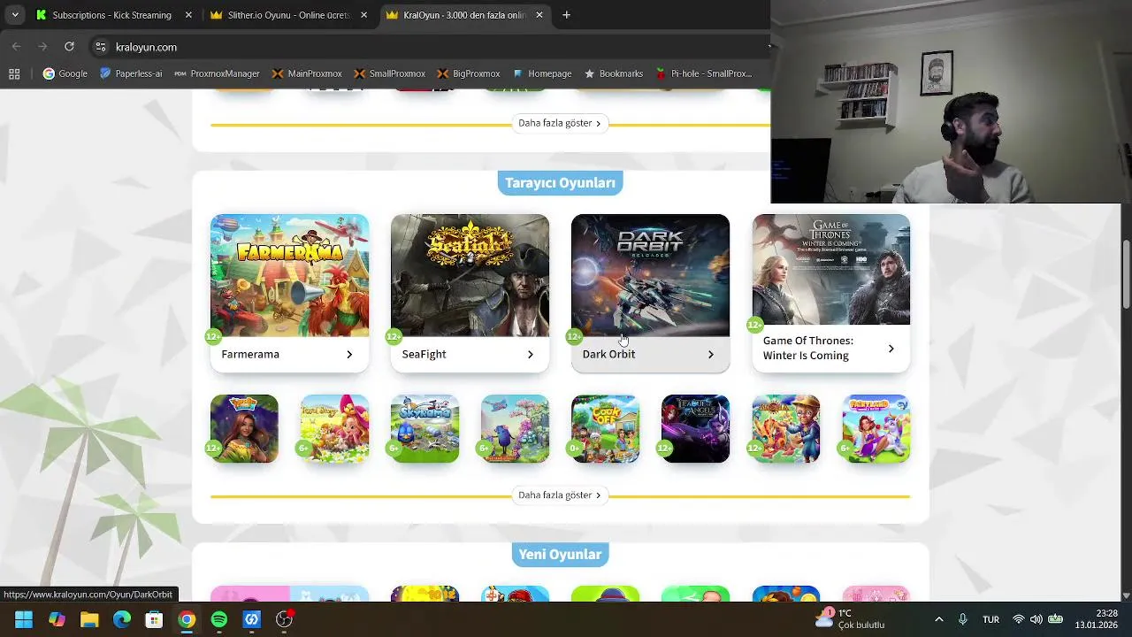Click the arrow next to SeaFight

pyautogui.click(x=530, y=355)
